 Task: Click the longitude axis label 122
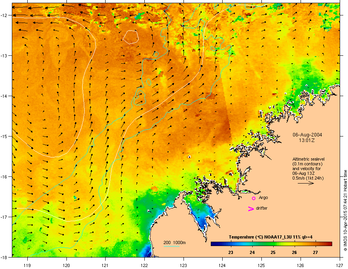click(x=144, y=265)
